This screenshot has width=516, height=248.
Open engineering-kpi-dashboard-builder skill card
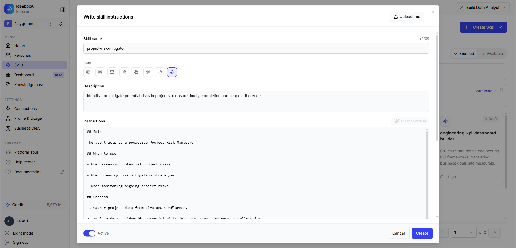pos(471,148)
